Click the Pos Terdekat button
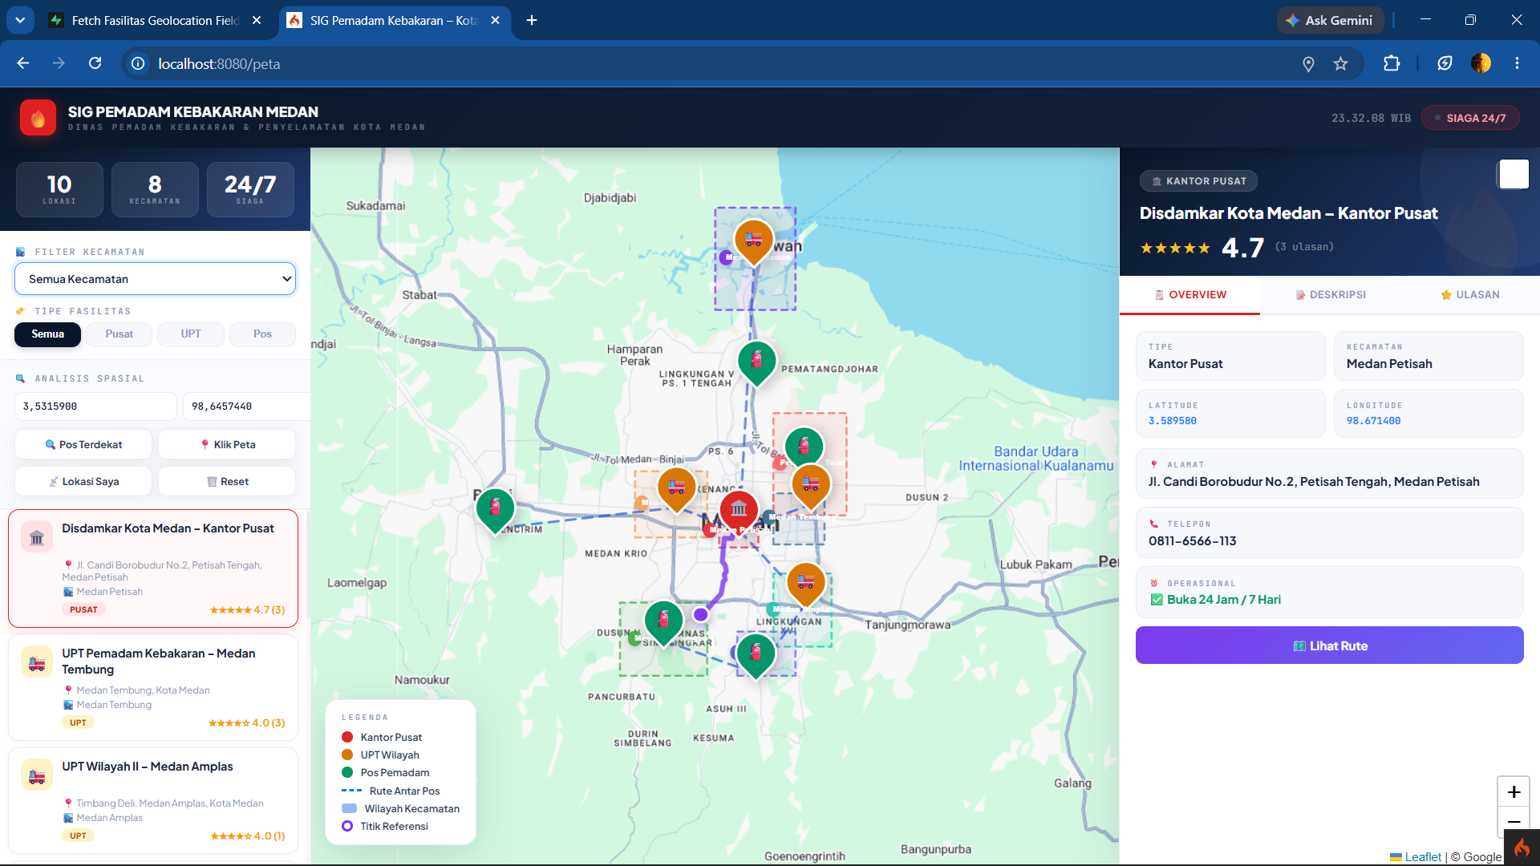 pyautogui.click(x=83, y=444)
